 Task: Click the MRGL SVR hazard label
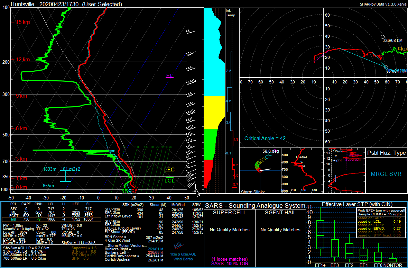(386, 174)
